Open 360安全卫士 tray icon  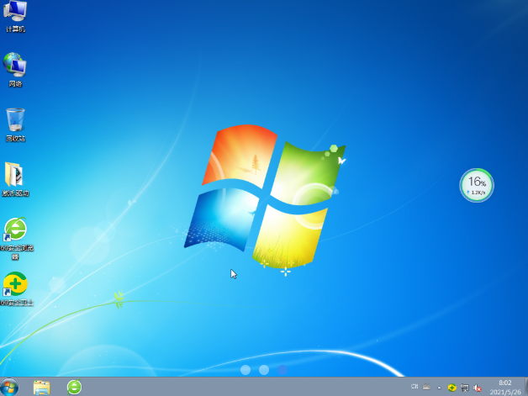coord(451,388)
